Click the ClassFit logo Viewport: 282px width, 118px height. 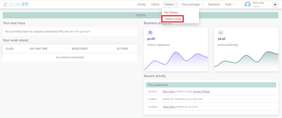point(16,5)
